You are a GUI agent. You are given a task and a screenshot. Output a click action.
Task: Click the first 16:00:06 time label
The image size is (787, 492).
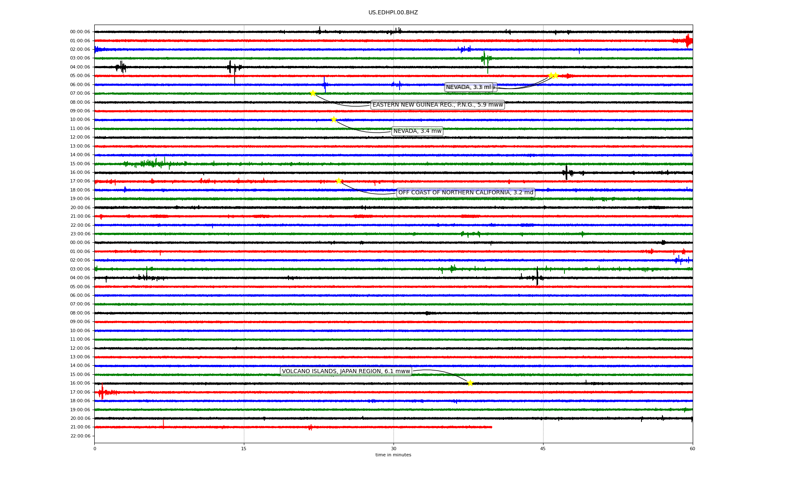80,173
